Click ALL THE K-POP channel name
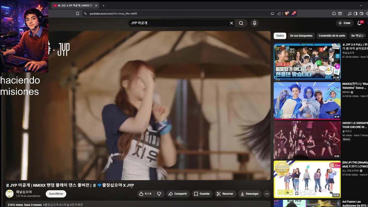 click(350, 171)
